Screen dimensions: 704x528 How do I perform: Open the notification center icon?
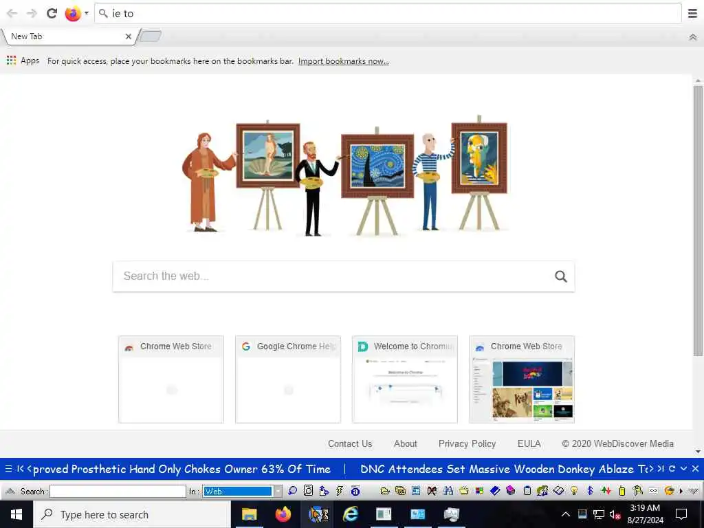[681, 514]
